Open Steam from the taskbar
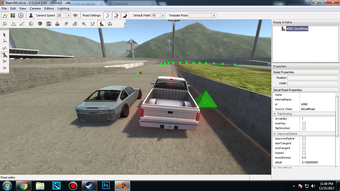 90,186
